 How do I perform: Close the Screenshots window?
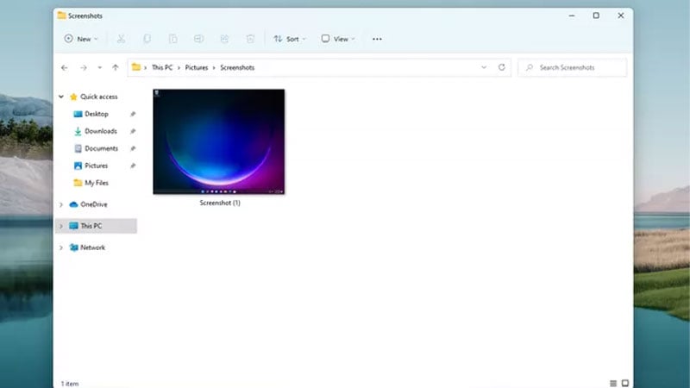coord(620,16)
